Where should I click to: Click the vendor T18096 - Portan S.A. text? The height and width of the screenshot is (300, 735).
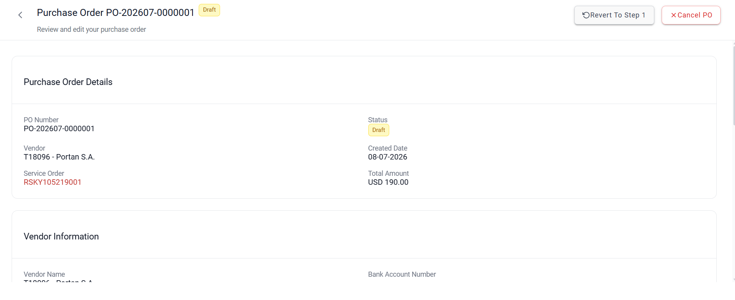click(x=59, y=157)
